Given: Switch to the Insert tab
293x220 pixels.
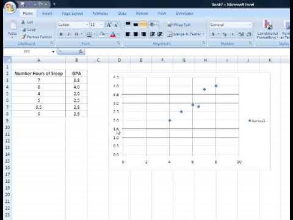Looking at the screenshot, I should 47,13.
